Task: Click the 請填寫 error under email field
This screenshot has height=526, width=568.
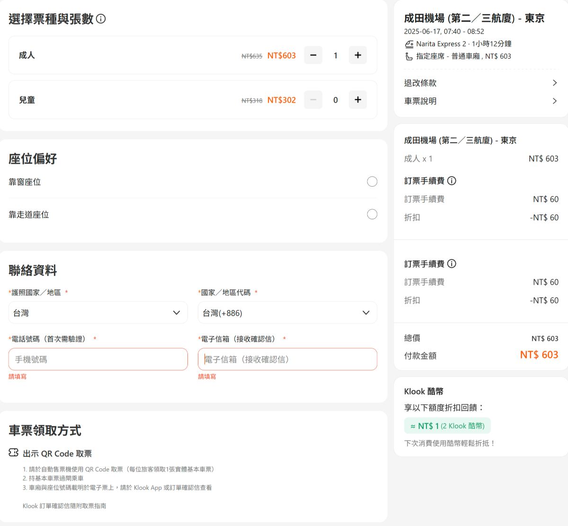Action: 207,377
